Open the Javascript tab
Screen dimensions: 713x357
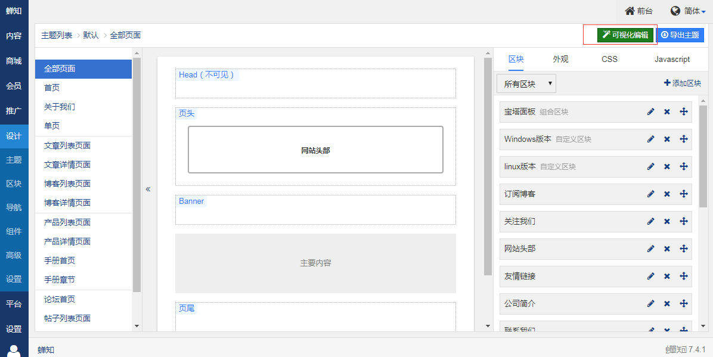coord(672,60)
